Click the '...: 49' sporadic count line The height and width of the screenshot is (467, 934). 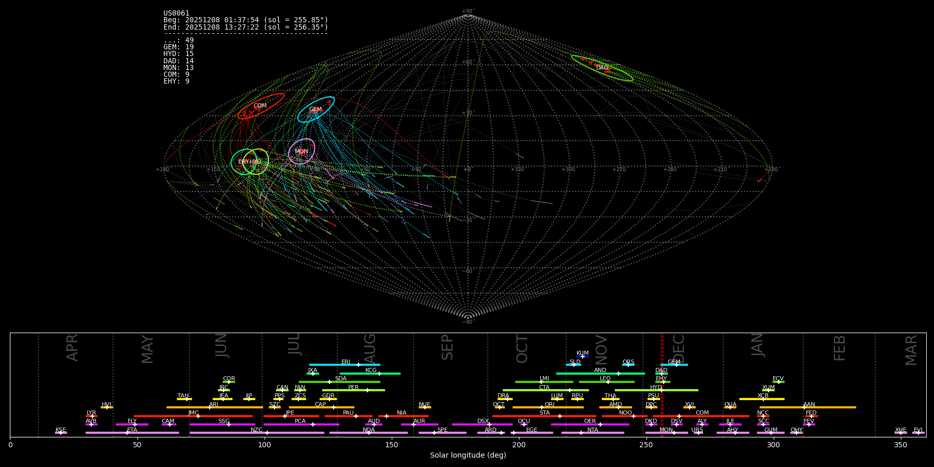178,40
